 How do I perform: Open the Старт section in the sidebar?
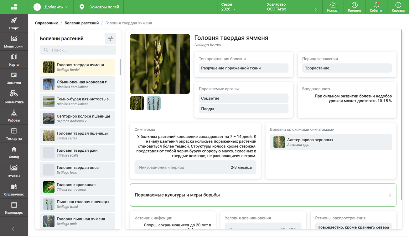(14, 23)
